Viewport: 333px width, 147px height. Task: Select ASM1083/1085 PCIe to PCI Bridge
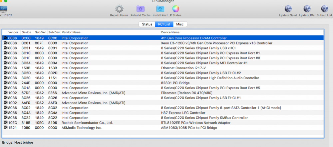point(189,128)
